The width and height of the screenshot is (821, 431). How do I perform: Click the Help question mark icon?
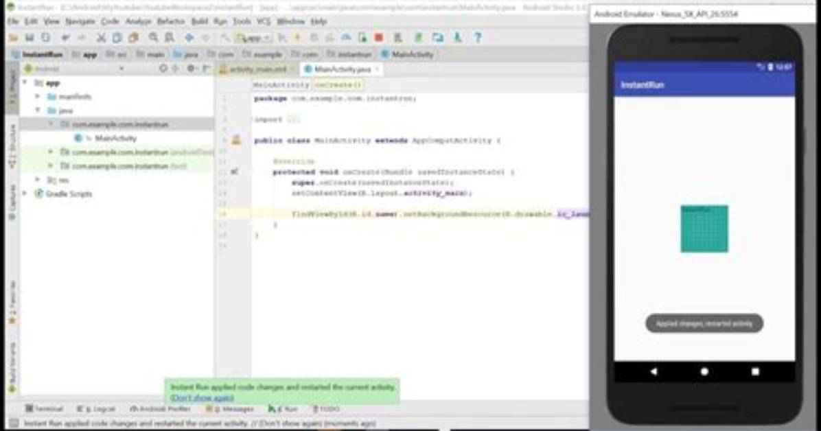478,38
